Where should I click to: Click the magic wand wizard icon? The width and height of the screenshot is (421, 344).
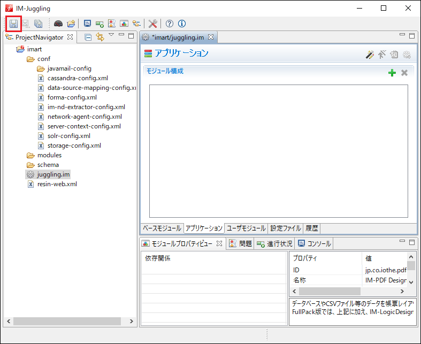pos(370,54)
